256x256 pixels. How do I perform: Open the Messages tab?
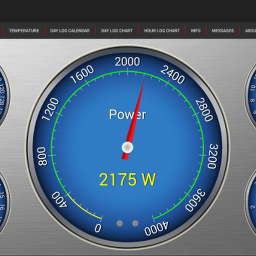[223, 31]
